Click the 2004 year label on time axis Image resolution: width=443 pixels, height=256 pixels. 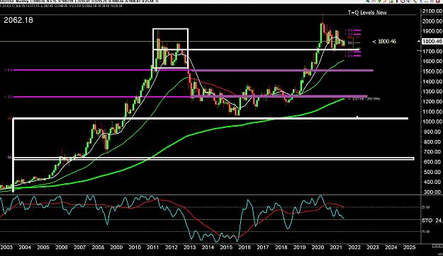(x=25, y=248)
